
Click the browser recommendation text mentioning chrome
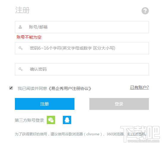coord(81,134)
